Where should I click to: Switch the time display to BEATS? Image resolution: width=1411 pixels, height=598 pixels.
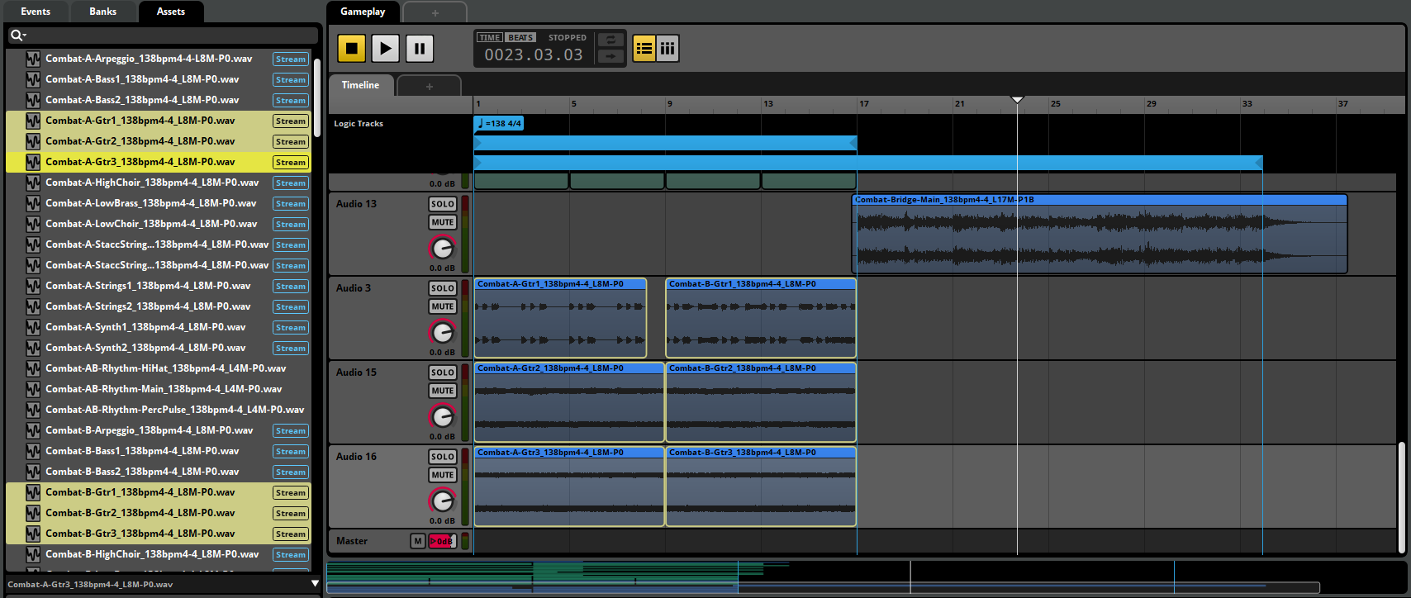click(520, 37)
